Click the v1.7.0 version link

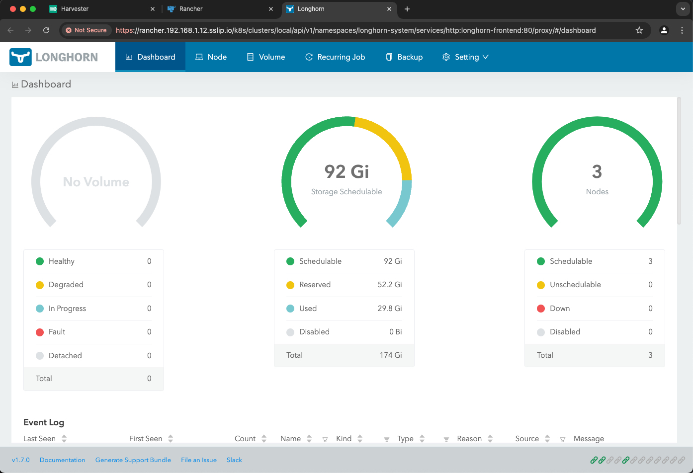tap(21, 460)
